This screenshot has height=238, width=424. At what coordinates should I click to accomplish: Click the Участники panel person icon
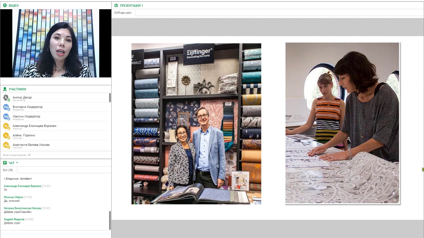point(5,89)
